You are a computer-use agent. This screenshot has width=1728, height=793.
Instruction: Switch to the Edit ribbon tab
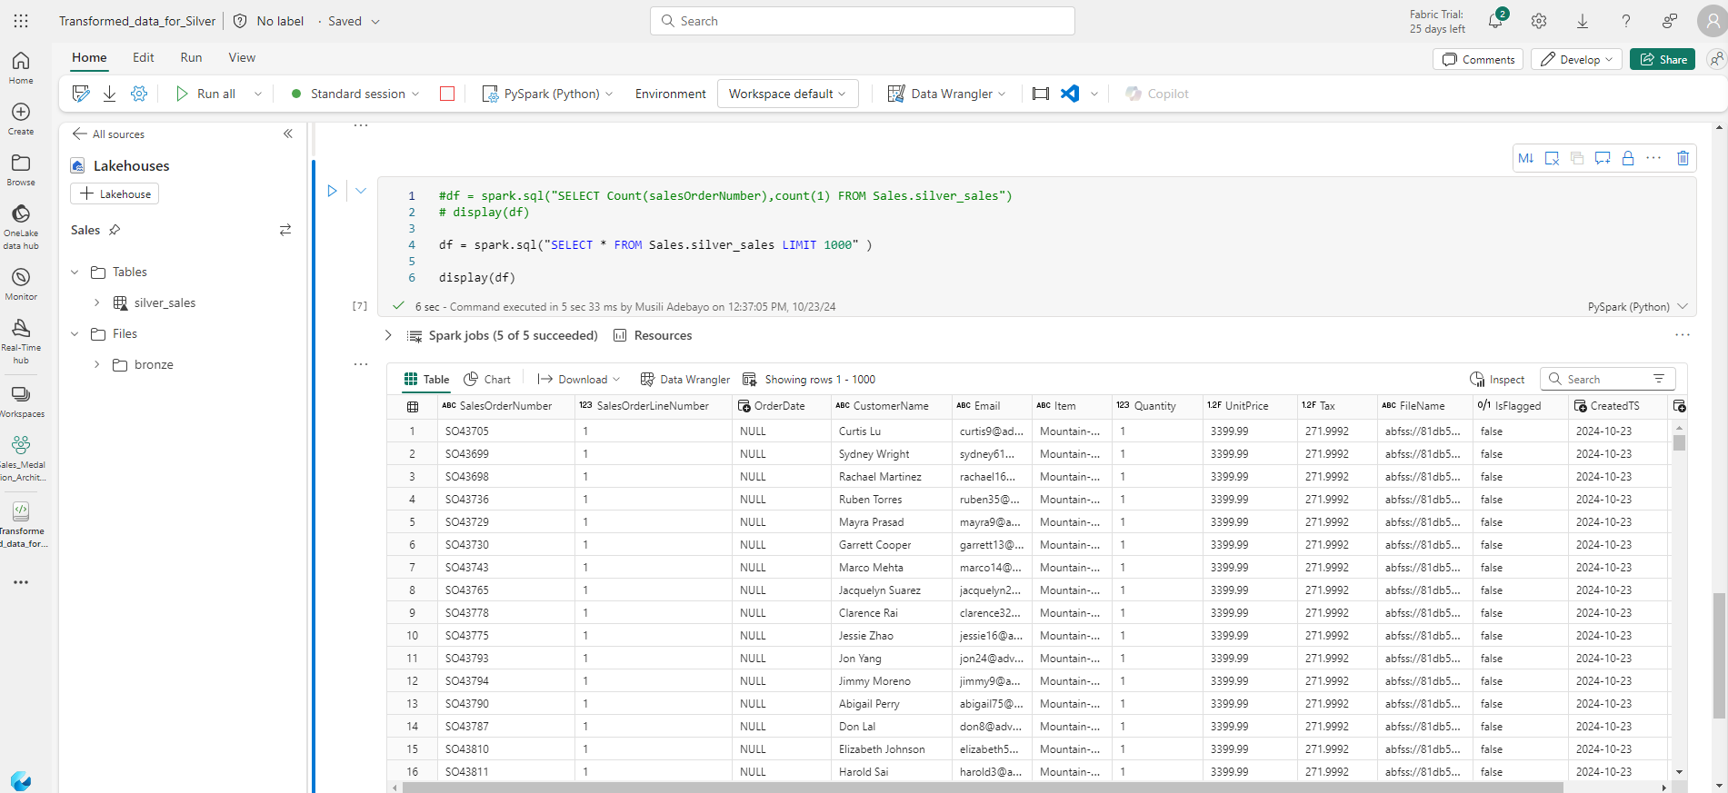coord(144,57)
